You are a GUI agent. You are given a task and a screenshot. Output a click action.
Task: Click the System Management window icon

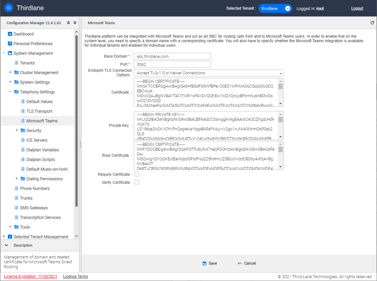10,53
